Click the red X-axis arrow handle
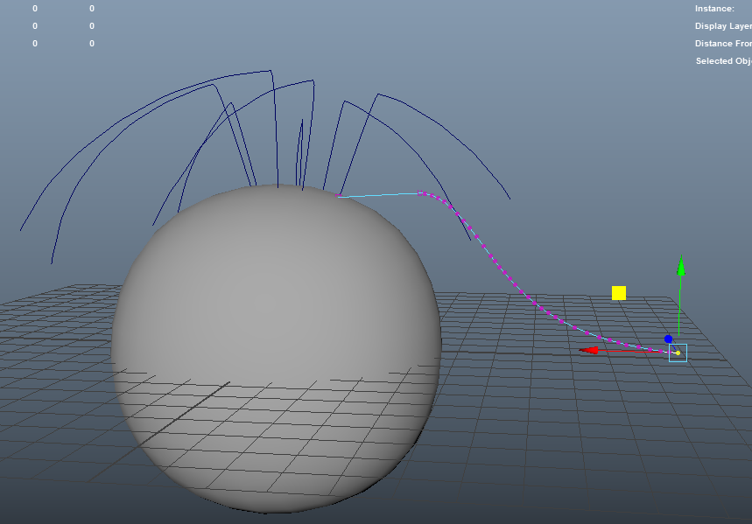This screenshot has height=524, width=752. (593, 350)
